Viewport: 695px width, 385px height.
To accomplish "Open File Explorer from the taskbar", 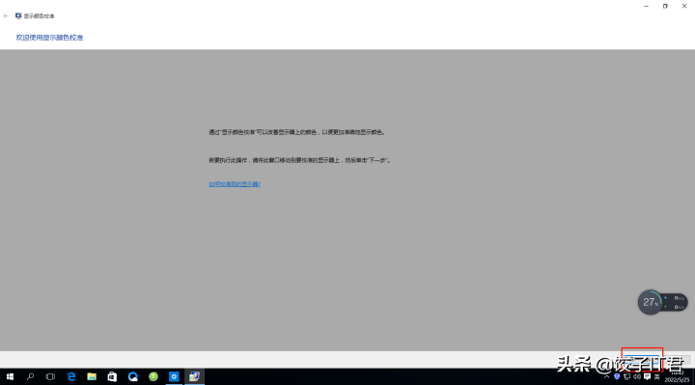I will tap(92, 376).
